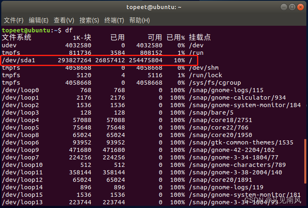Click the /dev/sda1 filesystem entry
The width and height of the screenshot is (308, 208).
click(18, 60)
